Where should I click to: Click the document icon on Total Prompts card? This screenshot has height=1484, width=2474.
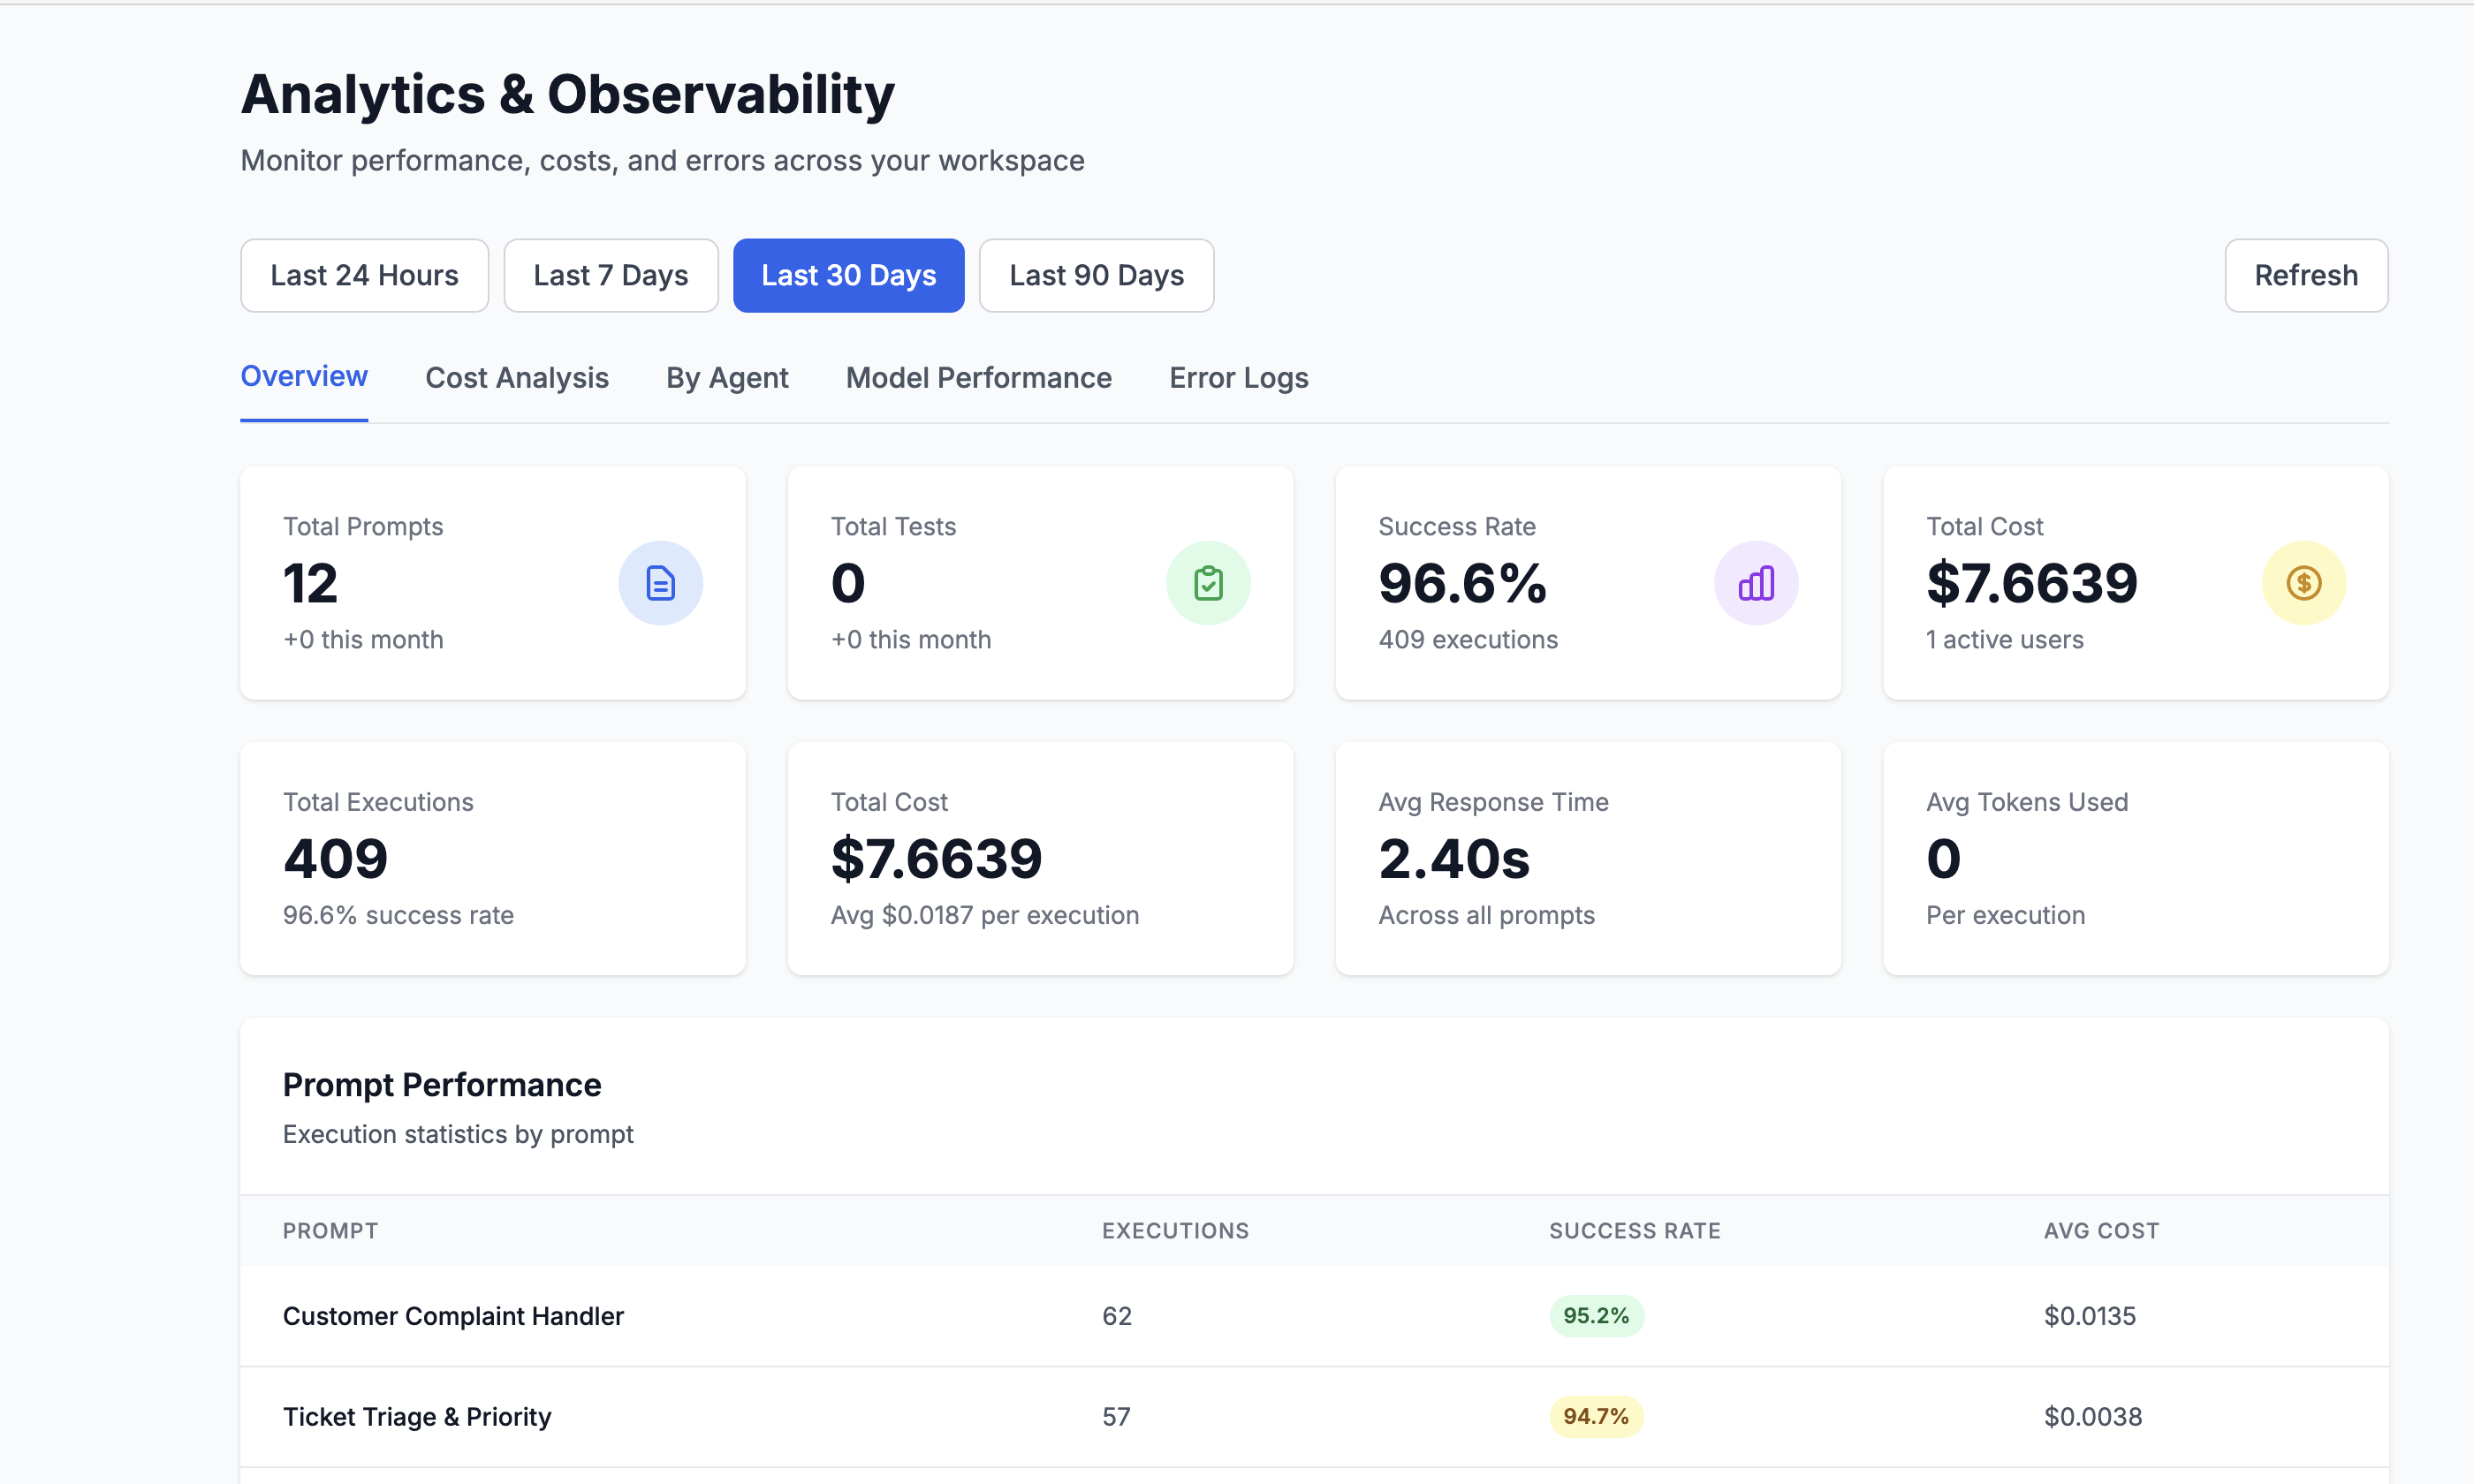pyautogui.click(x=661, y=582)
